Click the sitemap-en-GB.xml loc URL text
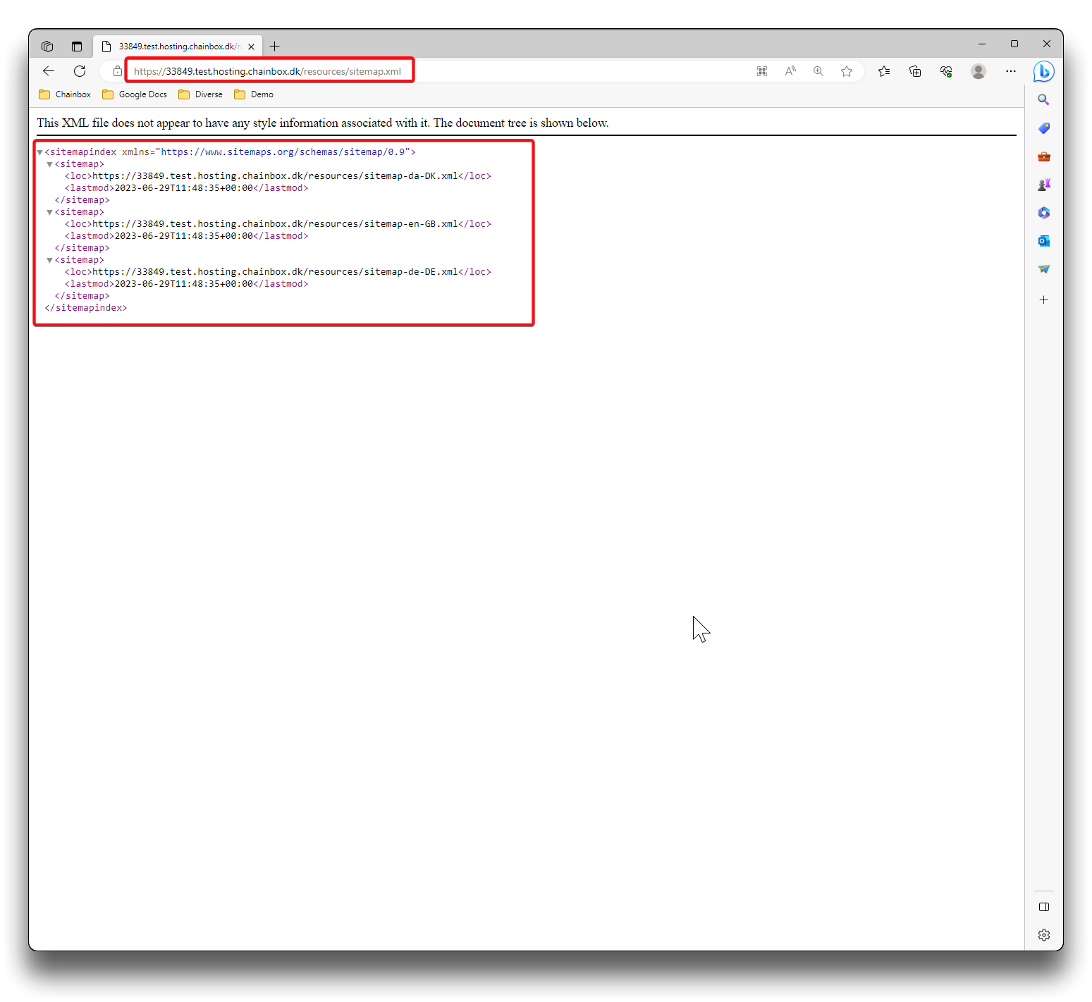1092x1002 pixels. (276, 224)
